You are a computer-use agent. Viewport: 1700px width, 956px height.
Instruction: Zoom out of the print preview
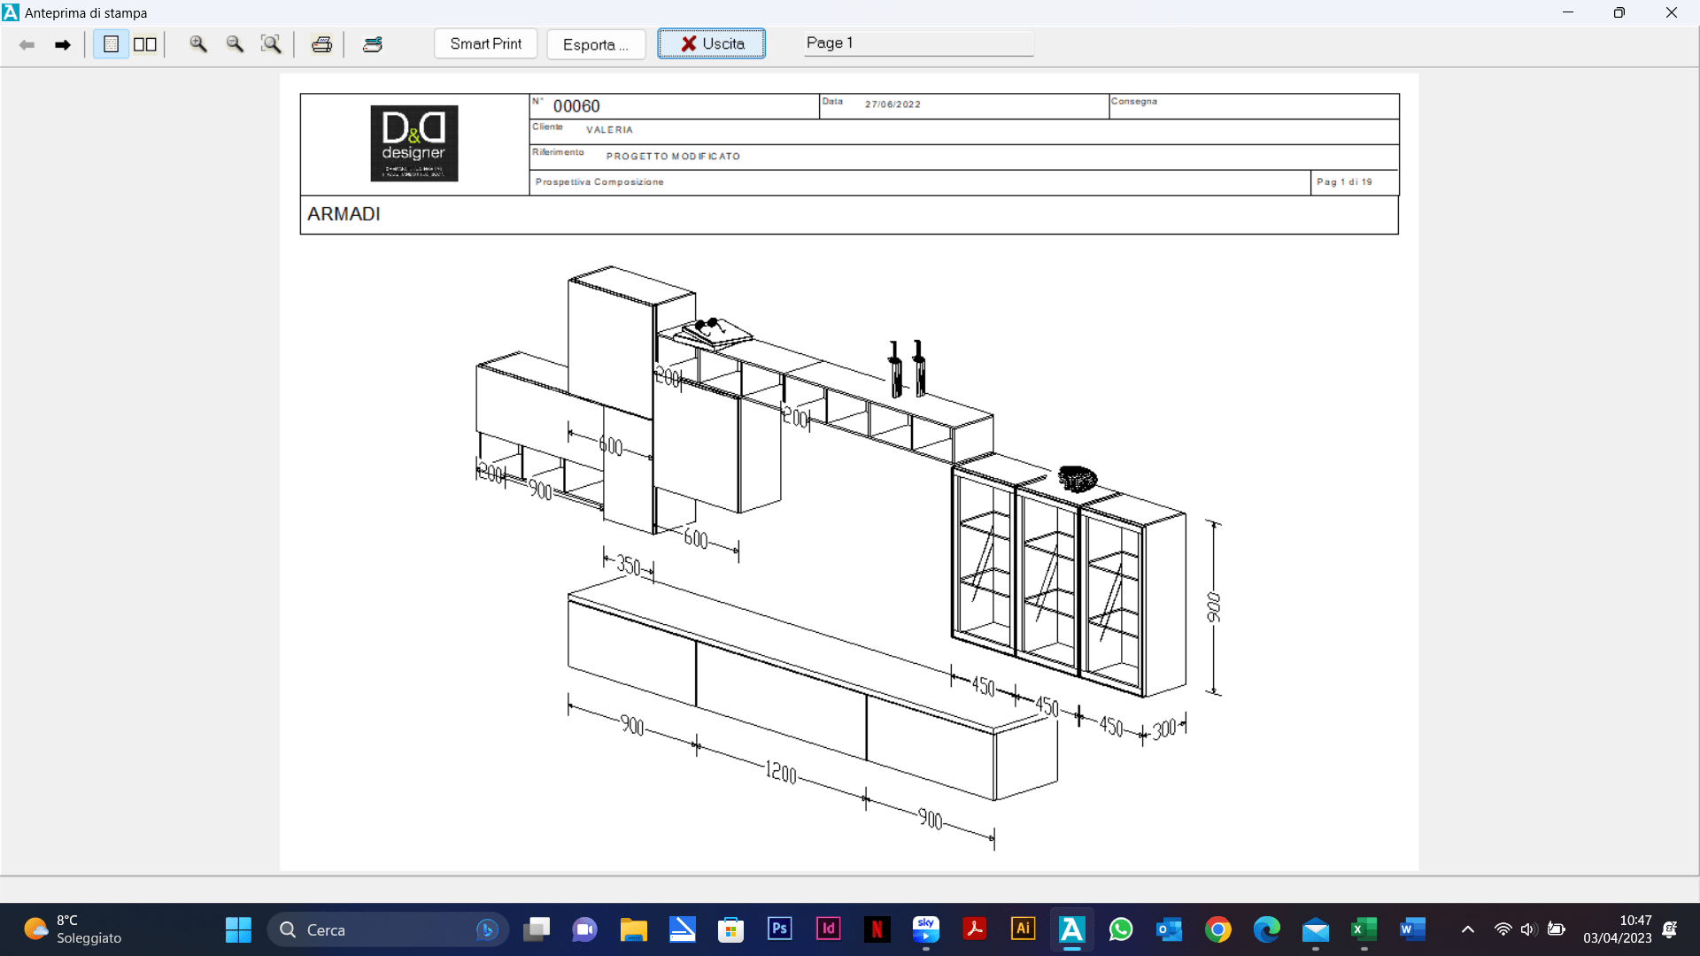[x=235, y=44]
